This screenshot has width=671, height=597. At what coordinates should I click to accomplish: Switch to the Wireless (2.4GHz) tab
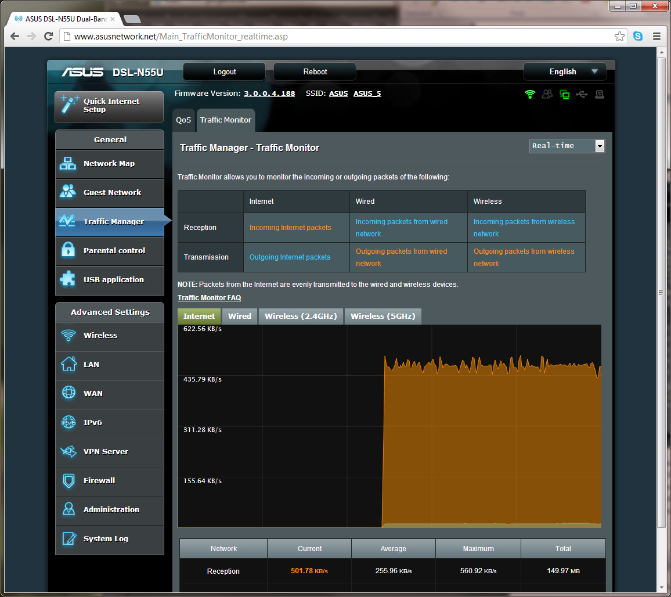301,316
